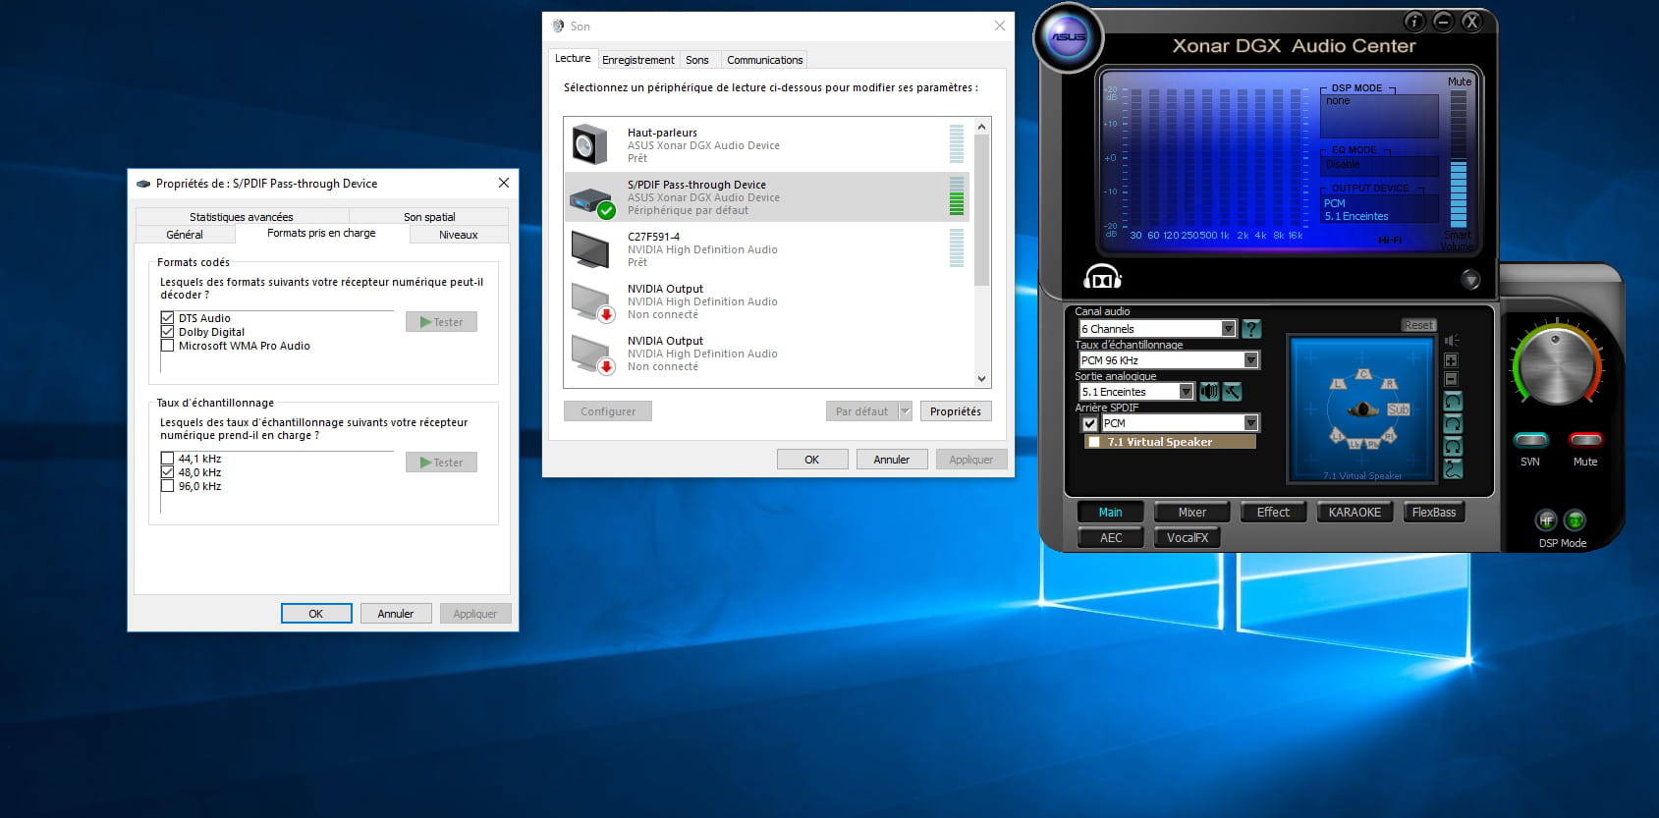Screen dimensions: 1659x818
Task: Enable the GX DSP mode button
Action: 1575,520
